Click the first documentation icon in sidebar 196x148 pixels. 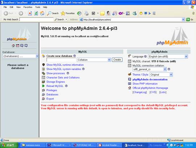(x=22, y=46)
